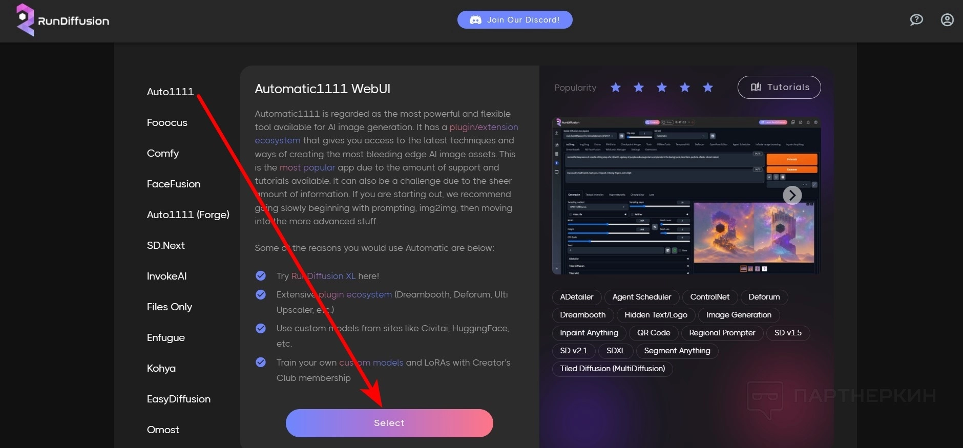Select FaceFusion in the app list
This screenshot has height=448, width=963.
point(174,184)
